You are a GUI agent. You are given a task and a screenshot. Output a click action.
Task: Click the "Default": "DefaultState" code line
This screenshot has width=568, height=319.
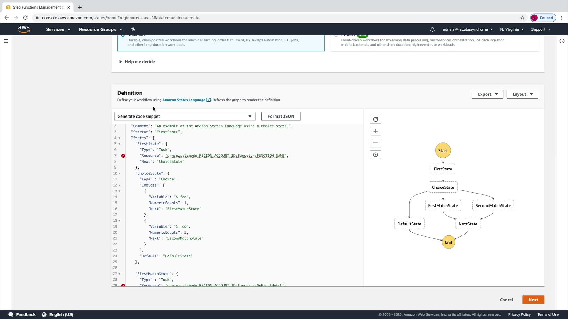point(166,256)
